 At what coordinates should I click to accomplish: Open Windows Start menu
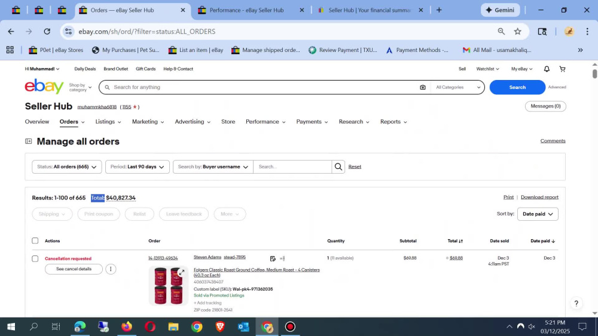(11, 326)
